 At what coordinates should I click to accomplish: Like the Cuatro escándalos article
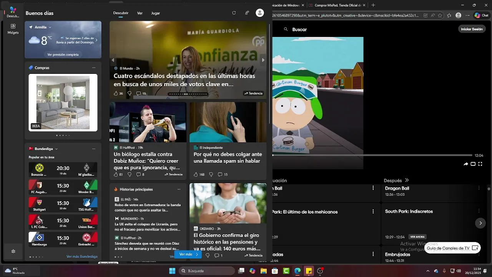click(116, 93)
